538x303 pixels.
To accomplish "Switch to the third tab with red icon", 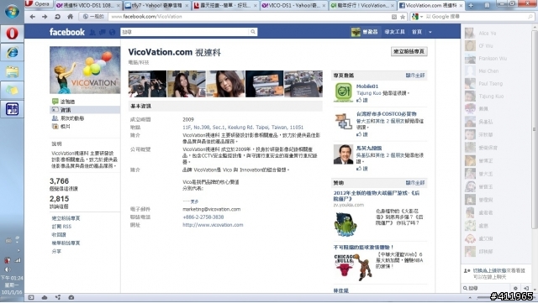I will pyautogui.click(x=224, y=5).
